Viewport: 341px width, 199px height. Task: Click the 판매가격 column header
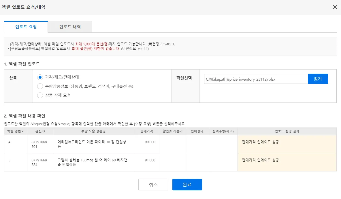click(147, 131)
